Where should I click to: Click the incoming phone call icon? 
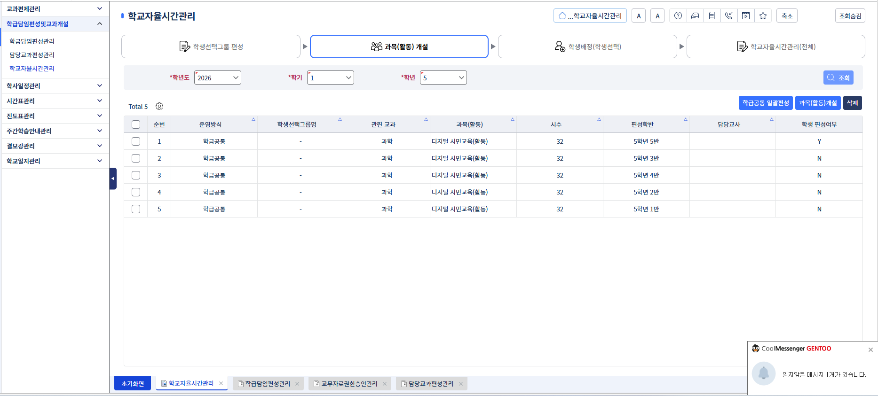[x=728, y=16]
